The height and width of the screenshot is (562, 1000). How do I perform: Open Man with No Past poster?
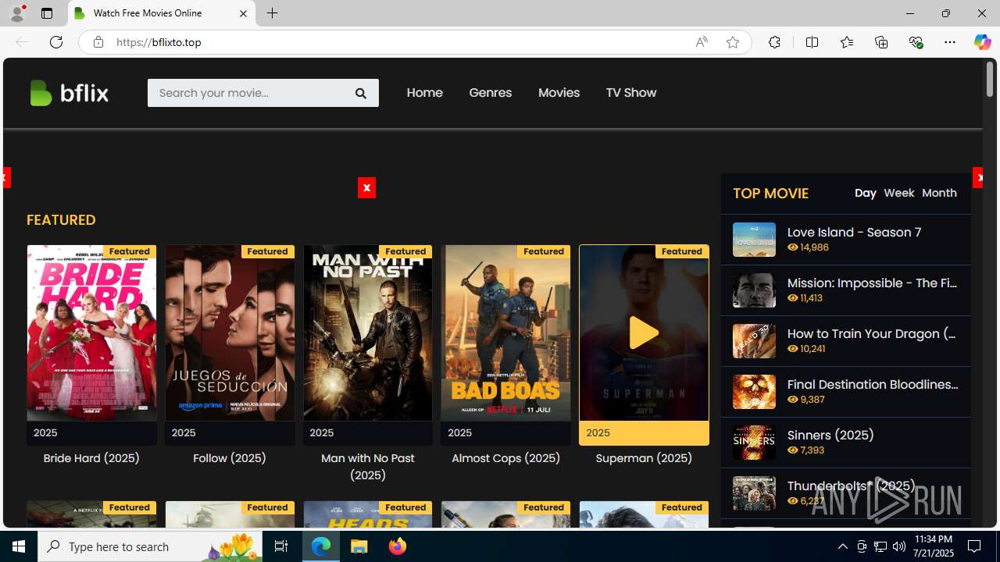[367, 333]
